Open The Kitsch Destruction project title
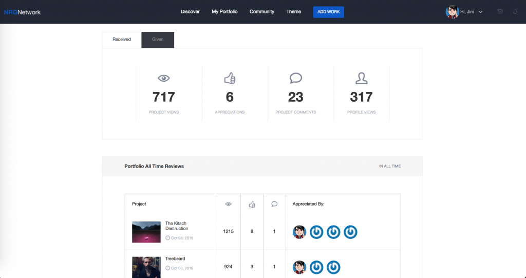 177,226
